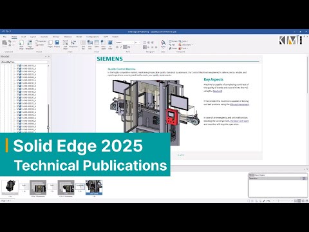Click the Copy icon in Clipboard group
Image resolution: width=309 pixels, height=232 pixels.
[10, 41]
